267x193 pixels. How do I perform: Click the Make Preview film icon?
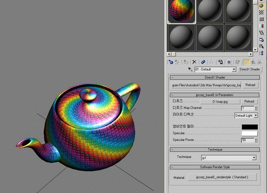(261, 33)
